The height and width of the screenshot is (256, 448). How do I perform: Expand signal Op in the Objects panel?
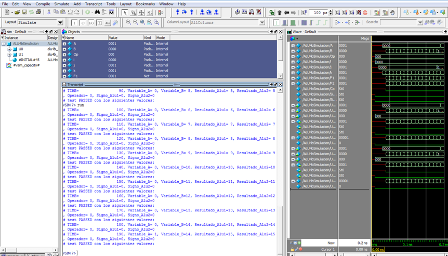coord(64,55)
